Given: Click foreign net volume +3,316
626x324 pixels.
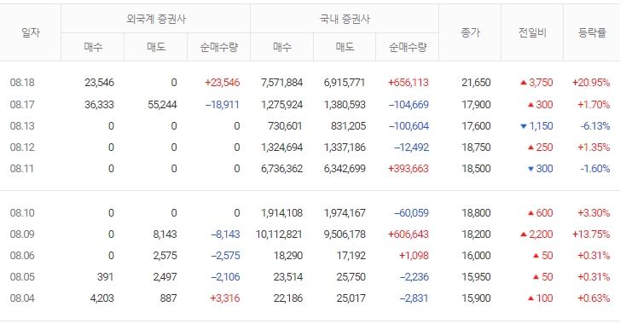Looking at the screenshot, I should point(225,298).
